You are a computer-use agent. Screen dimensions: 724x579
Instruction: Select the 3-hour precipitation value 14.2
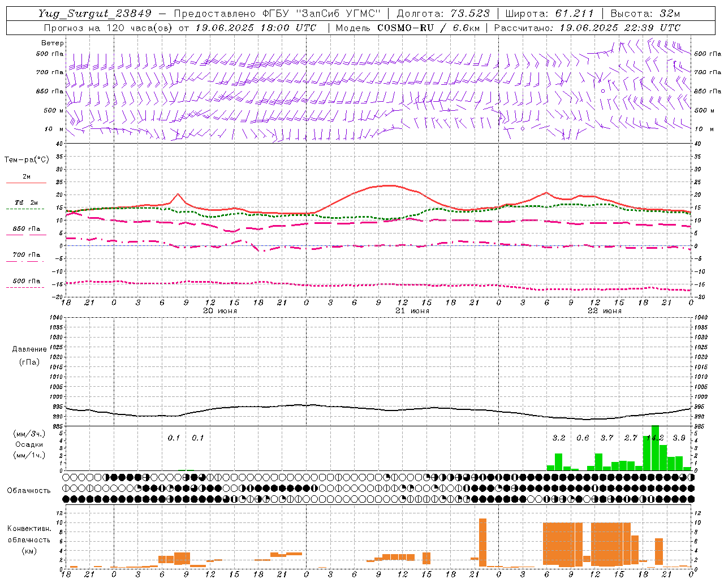(x=655, y=438)
